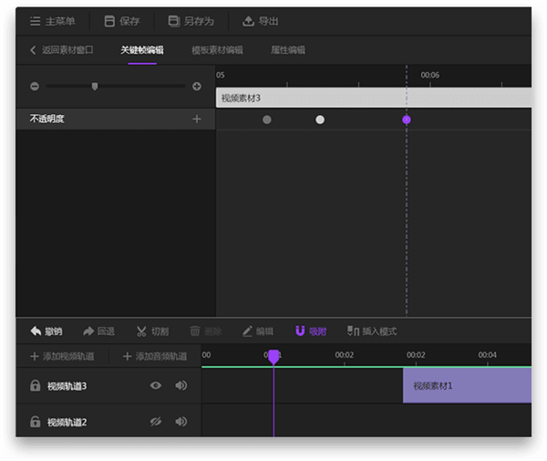Go back via 返回素材窗口 arrow
The height and width of the screenshot is (461, 547).
(34, 50)
